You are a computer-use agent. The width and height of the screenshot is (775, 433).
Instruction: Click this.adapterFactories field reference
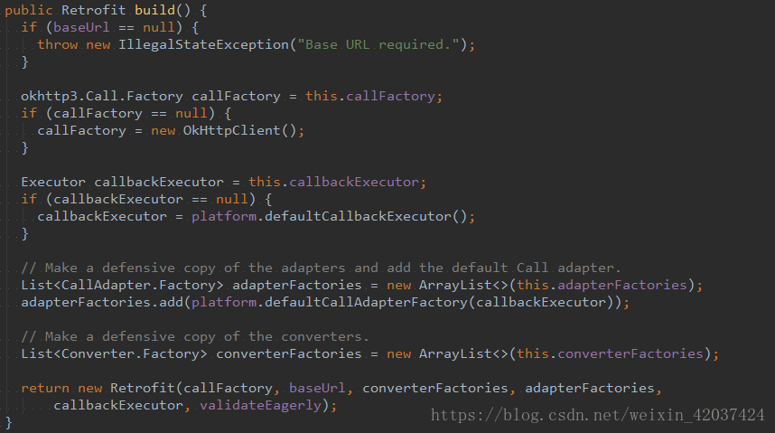tap(602, 285)
